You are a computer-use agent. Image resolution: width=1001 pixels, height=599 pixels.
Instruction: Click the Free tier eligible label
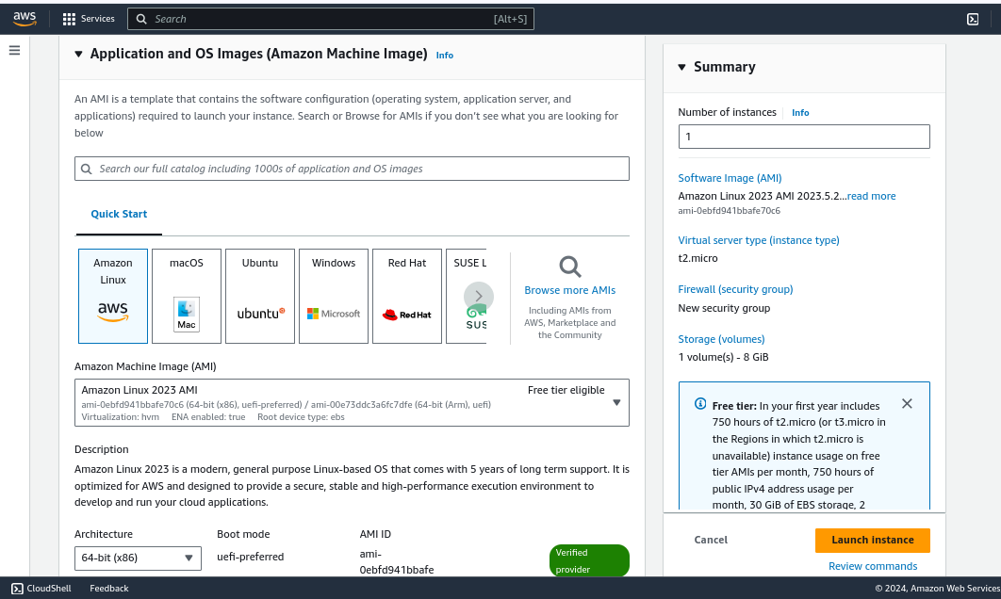pos(566,391)
